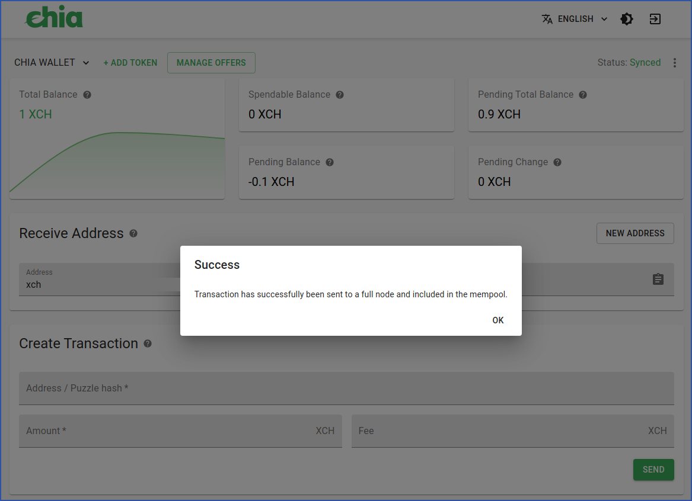Show help for Spendable Balance
The image size is (692, 501).
tap(339, 95)
